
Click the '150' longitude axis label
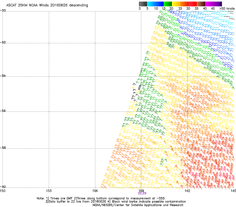pyautogui.click(x=3, y=191)
